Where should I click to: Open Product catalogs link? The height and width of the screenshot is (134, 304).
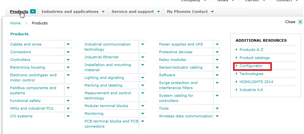[x=254, y=58]
